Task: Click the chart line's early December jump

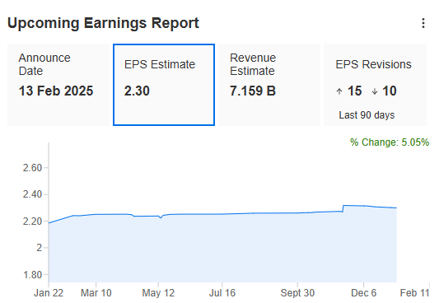Action: click(x=343, y=208)
